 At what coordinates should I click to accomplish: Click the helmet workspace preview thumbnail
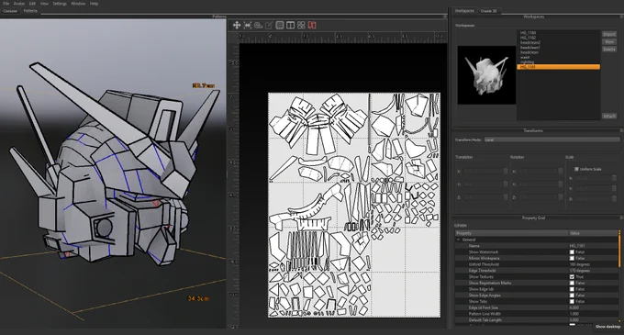coord(486,74)
